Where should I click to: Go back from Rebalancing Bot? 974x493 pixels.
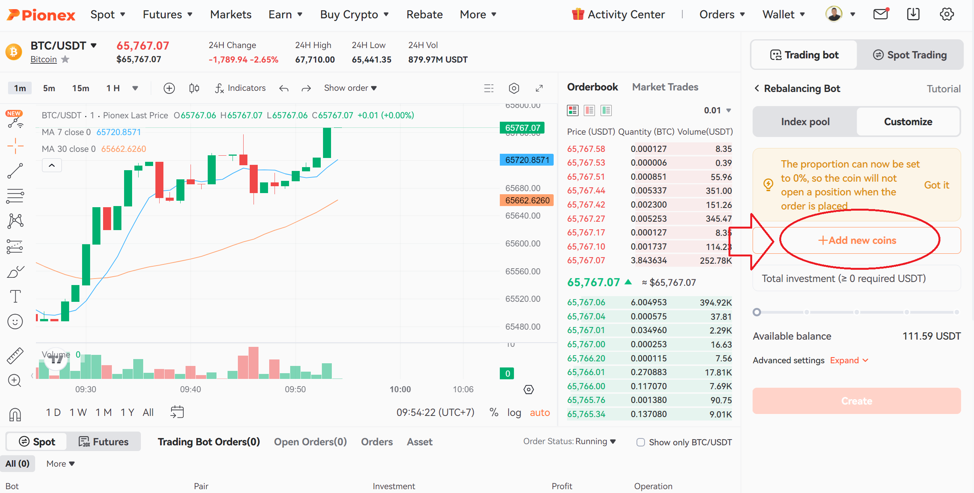pos(756,88)
